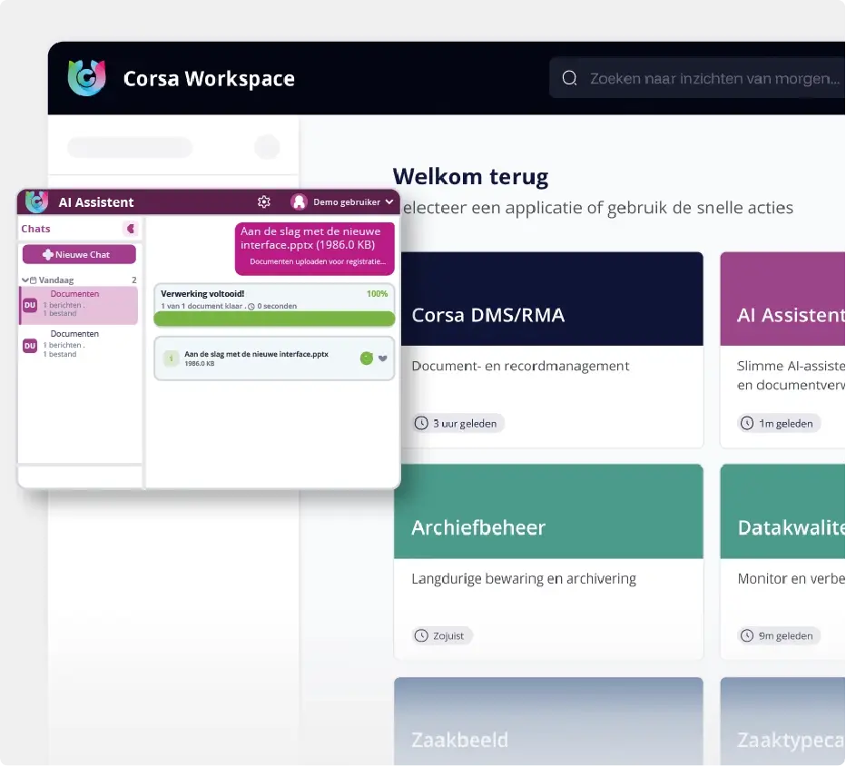Click 'Documenten uploaden voor registratie...' text
846x766 pixels.
click(x=318, y=261)
